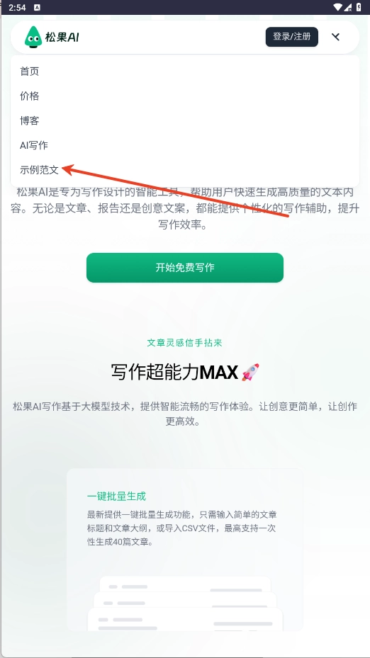
Task: Click the stacked documents illustration thumbnail
Action: click(185, 603)
